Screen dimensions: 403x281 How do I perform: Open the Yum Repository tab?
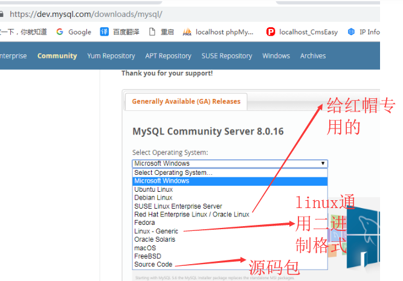111,55
